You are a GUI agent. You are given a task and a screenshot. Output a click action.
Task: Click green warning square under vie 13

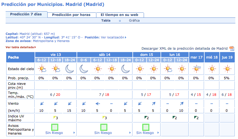point(55,127)
